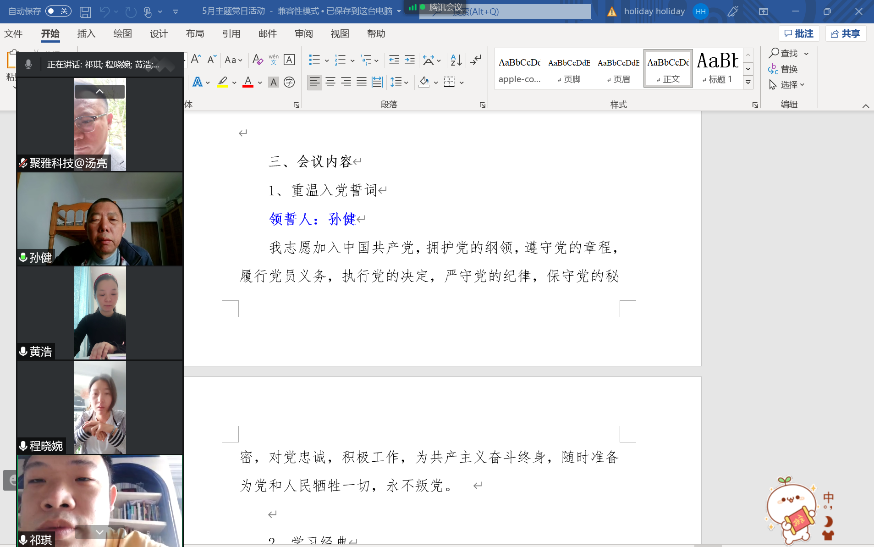Switch to the 插入 ribbon tab
874x547 pixels.
86,33
